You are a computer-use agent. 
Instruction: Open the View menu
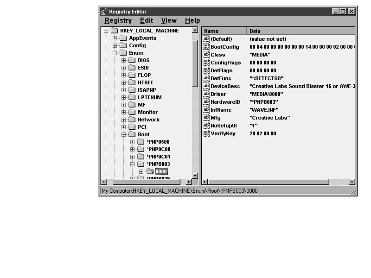pyautogui.click(x=169, y=20)
